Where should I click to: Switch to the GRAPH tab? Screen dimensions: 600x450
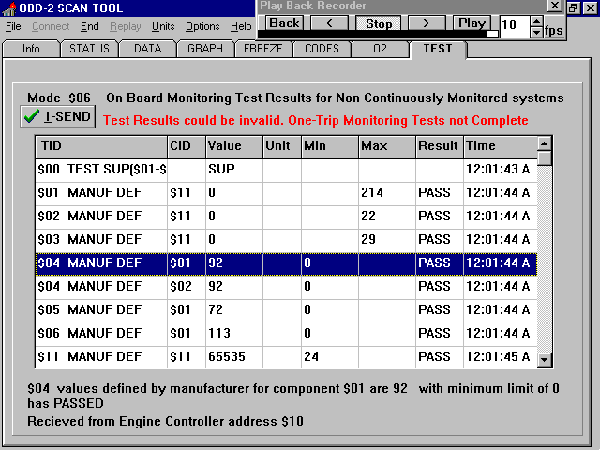tap(205, 49)
